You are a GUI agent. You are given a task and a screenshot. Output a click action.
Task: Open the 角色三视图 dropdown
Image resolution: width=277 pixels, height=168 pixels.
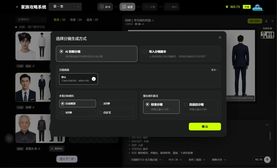(197, 160)
